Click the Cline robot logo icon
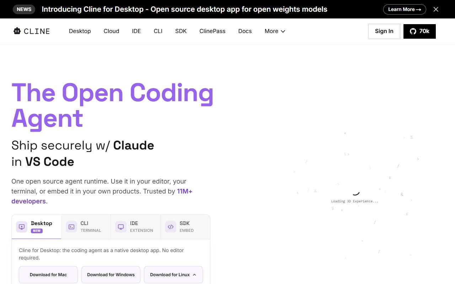 click(17, 31)
